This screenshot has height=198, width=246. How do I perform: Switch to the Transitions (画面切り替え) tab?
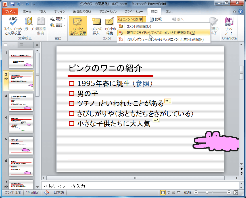click(82, 11)
